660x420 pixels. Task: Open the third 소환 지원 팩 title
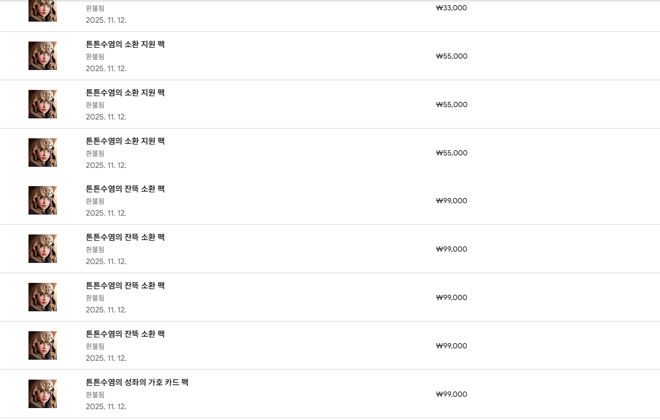pyautogui.click(x=125, y=141)
